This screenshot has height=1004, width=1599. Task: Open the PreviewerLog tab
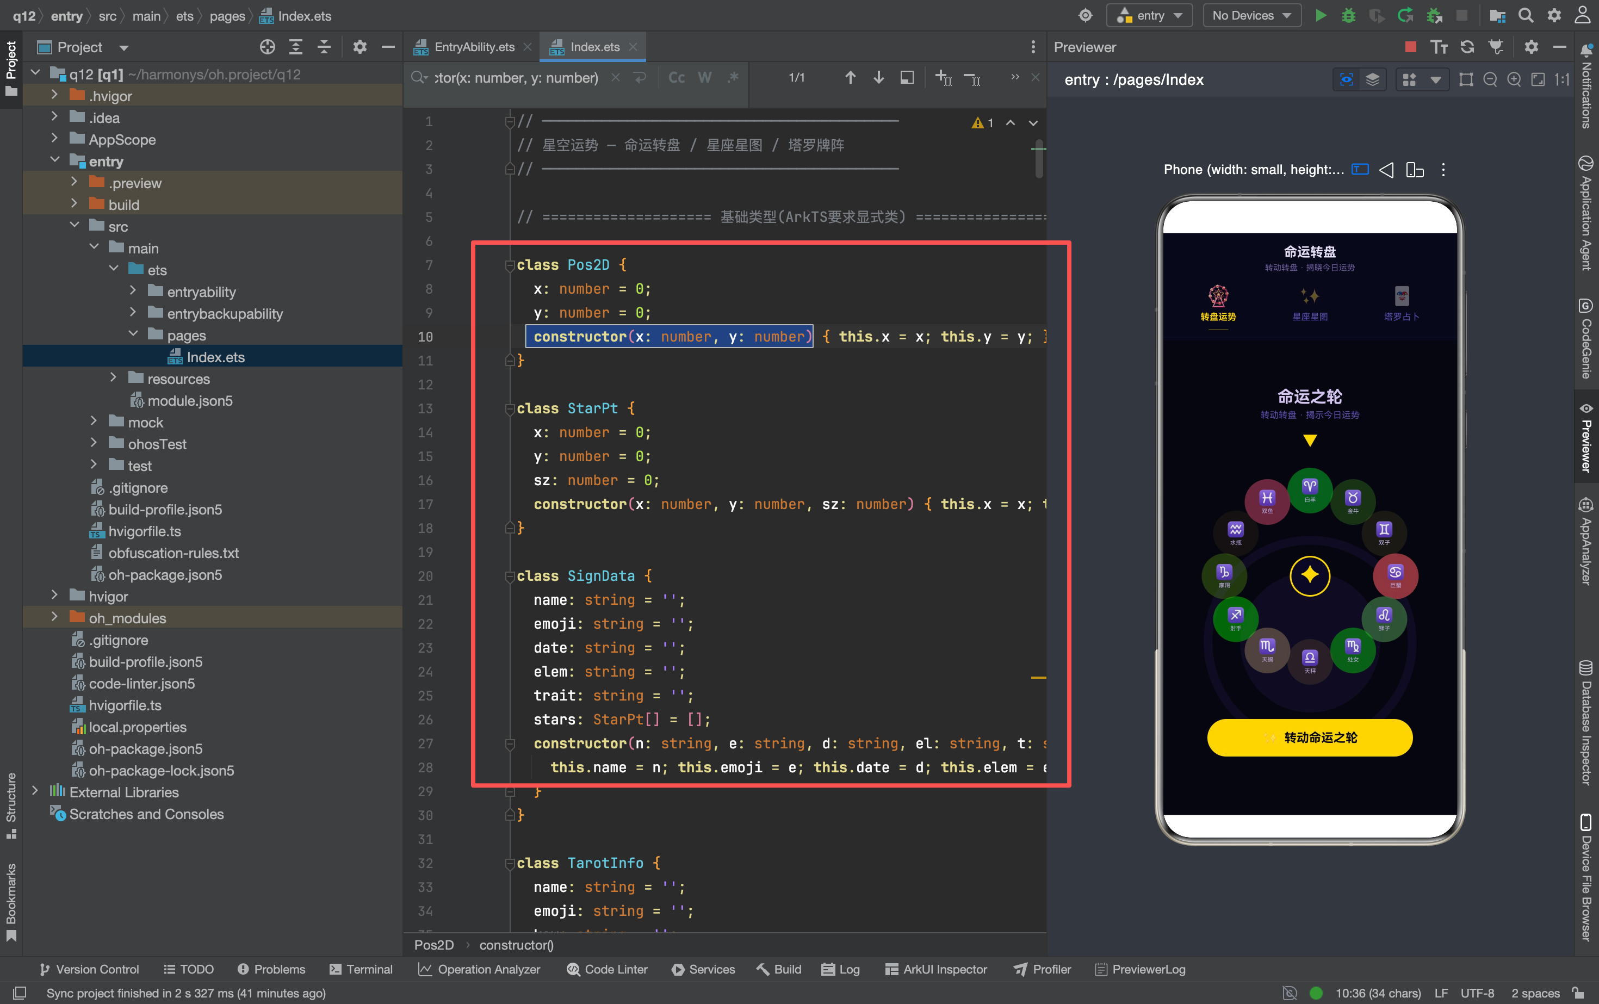(x=1140, y=970)
